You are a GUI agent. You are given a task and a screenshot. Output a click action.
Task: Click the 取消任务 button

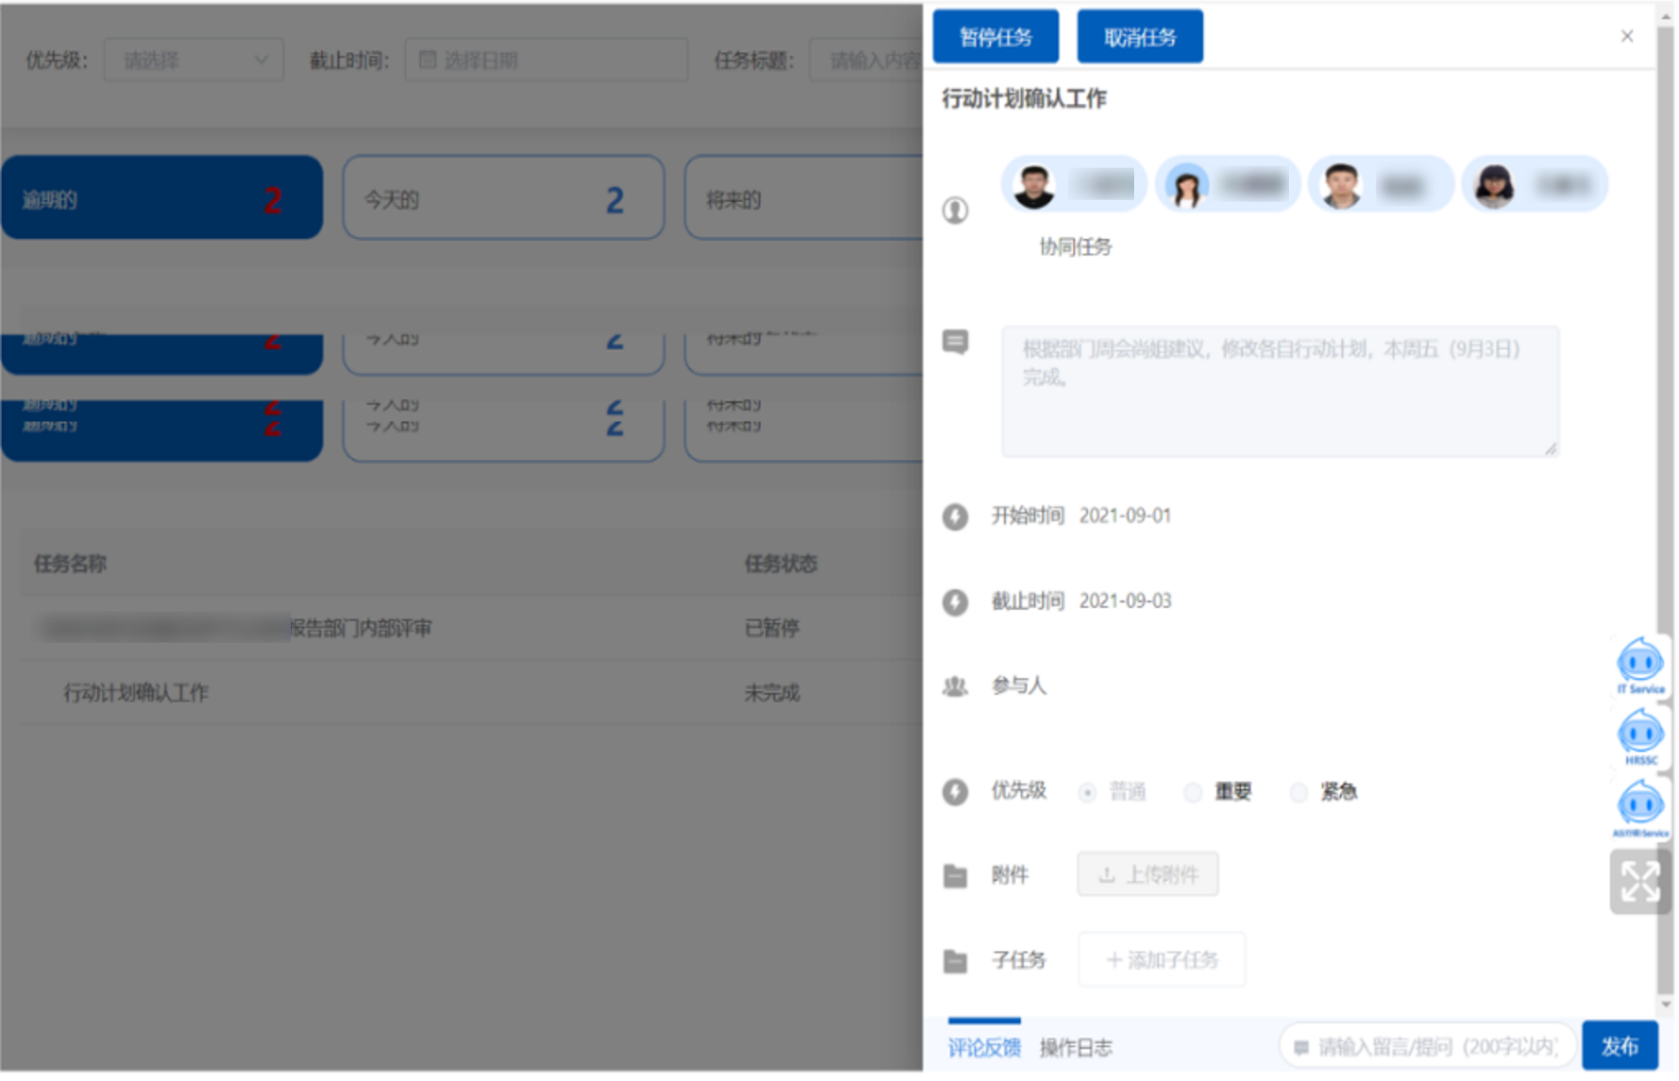1142,37
